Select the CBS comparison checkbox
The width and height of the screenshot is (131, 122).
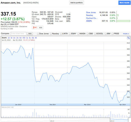coord(88,34)
